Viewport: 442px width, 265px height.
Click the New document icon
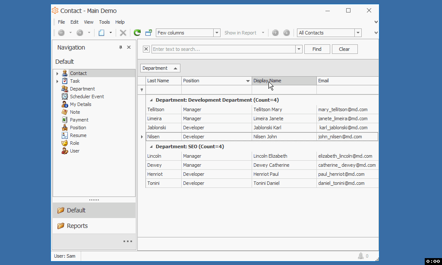pyautogui.click(x=101, y=33)
